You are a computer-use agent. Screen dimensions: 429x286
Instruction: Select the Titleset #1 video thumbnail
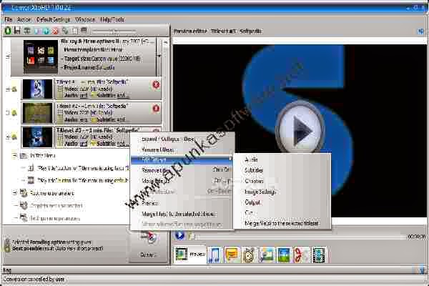37,89
